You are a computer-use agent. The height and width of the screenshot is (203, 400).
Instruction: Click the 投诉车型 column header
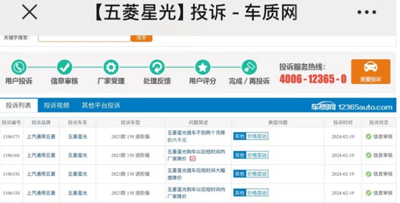click(x=131, y=122)
